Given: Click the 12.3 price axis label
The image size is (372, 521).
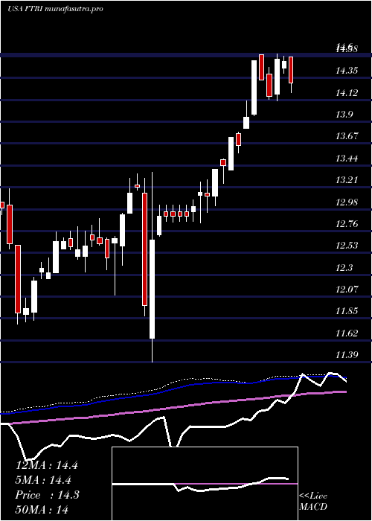Looking at the screenshot, I should (x=344, y=268).
